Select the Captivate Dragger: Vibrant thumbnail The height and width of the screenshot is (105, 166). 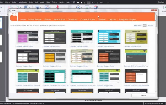pyautogui.click(x=82, y=56)
